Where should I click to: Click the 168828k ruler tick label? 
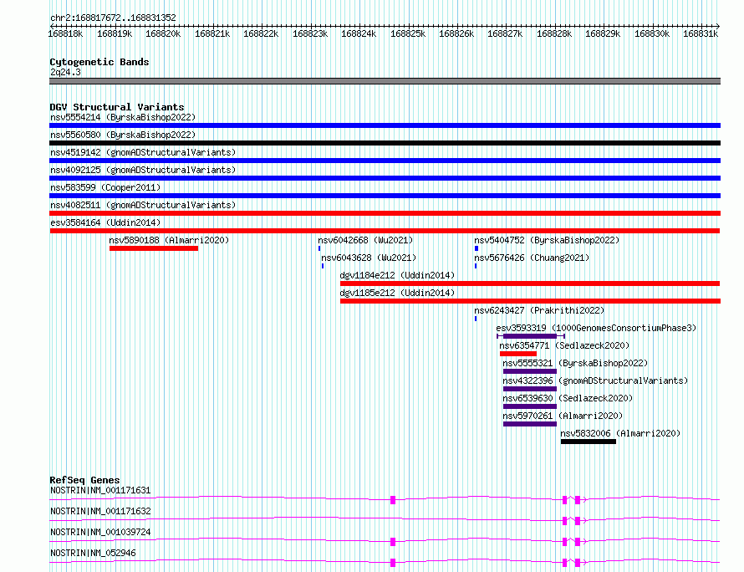tap(554, 33)
